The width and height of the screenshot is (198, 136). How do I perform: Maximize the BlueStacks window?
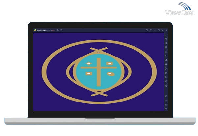(x=159, y=30)
